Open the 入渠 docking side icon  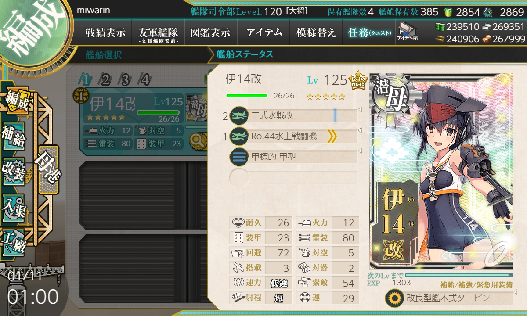tap(14, 206)
